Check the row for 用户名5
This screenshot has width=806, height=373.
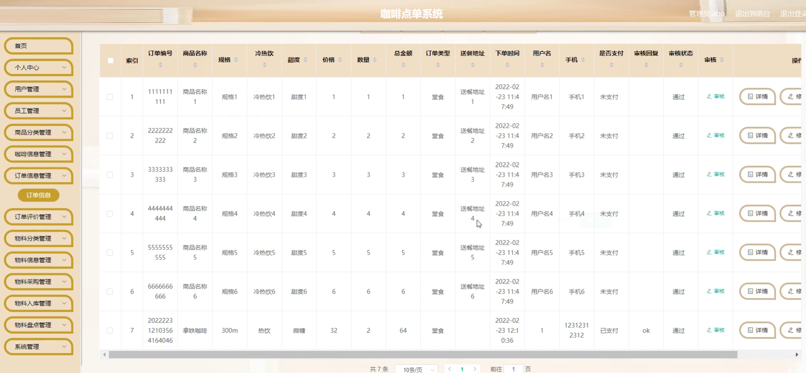pyautogui.click(x=110, y=252)
